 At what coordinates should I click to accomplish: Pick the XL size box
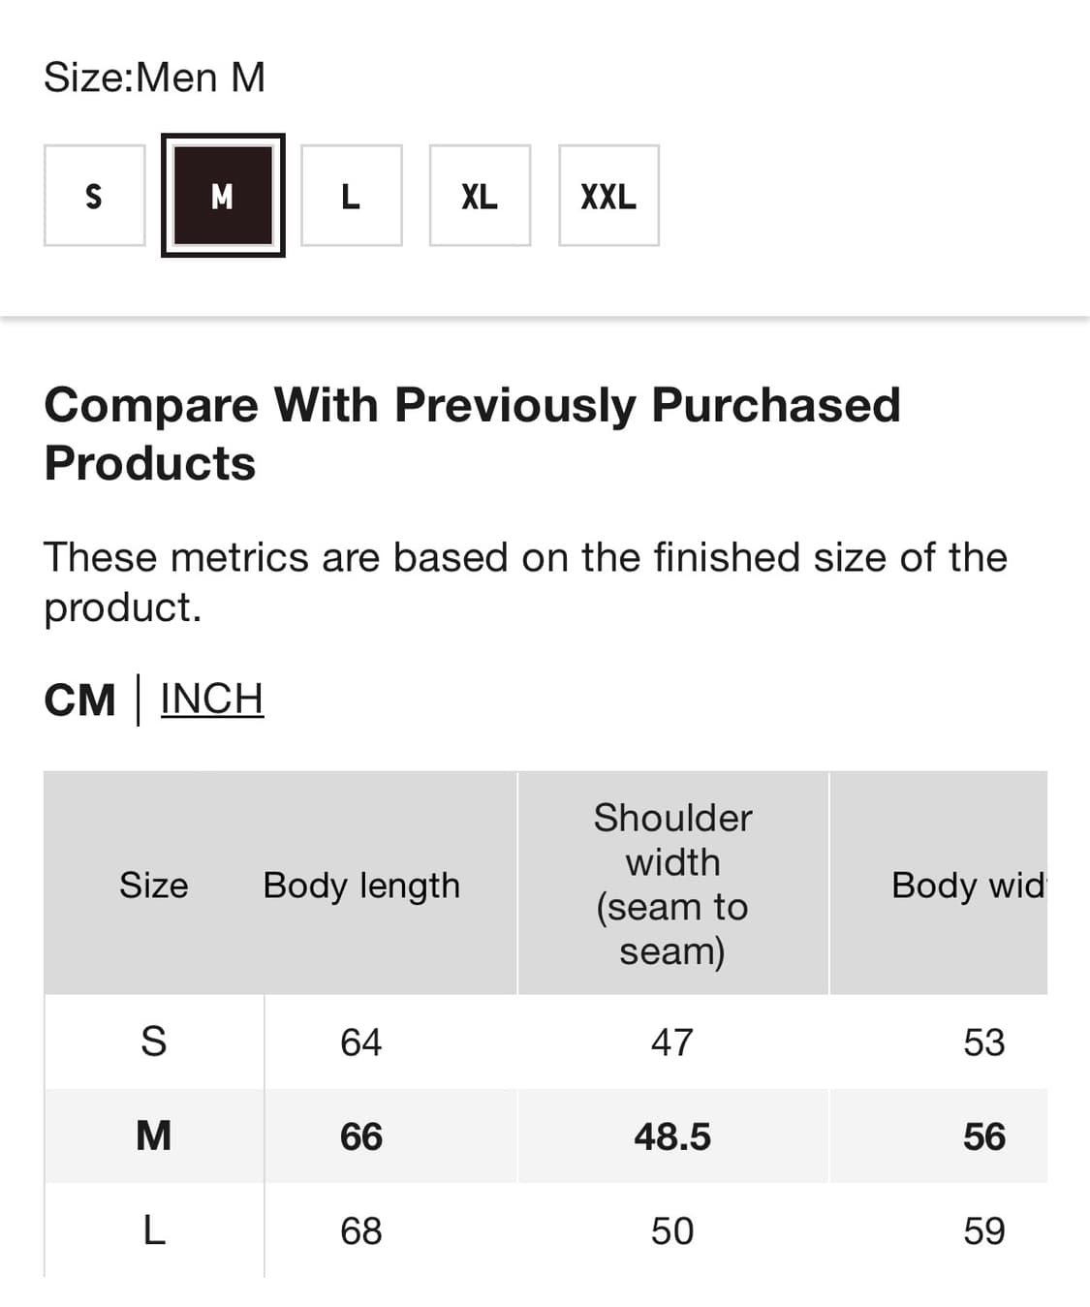(x=480, y=196)
